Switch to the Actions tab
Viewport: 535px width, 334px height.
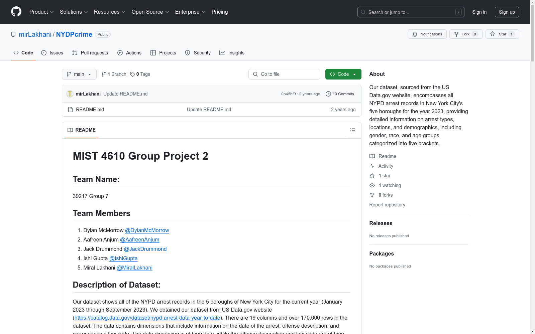point(129,53)
